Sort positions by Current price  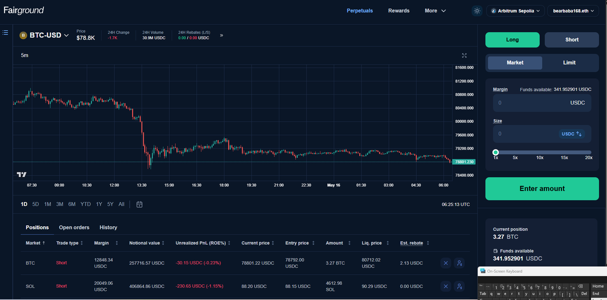click(258, 243)
